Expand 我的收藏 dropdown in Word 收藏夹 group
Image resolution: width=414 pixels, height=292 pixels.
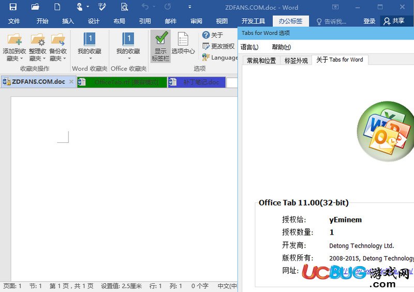coord(91,59)
